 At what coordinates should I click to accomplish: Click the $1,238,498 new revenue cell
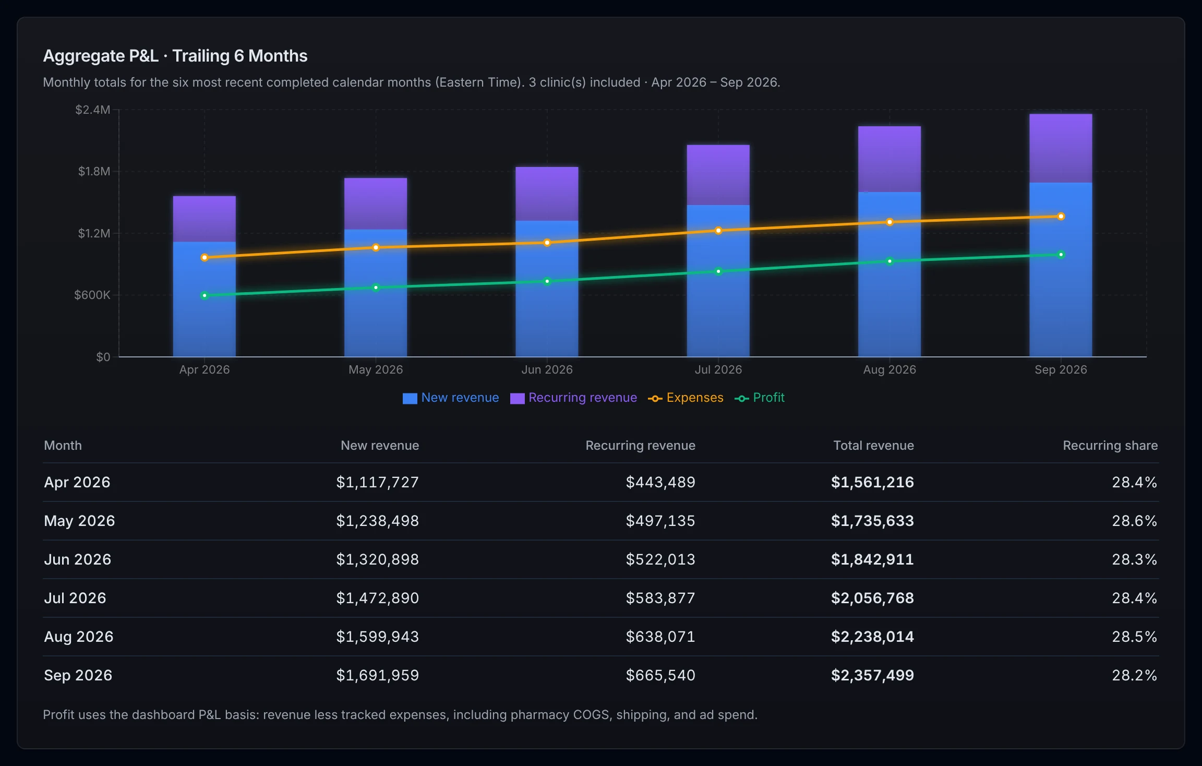click(x=377, y=521)
